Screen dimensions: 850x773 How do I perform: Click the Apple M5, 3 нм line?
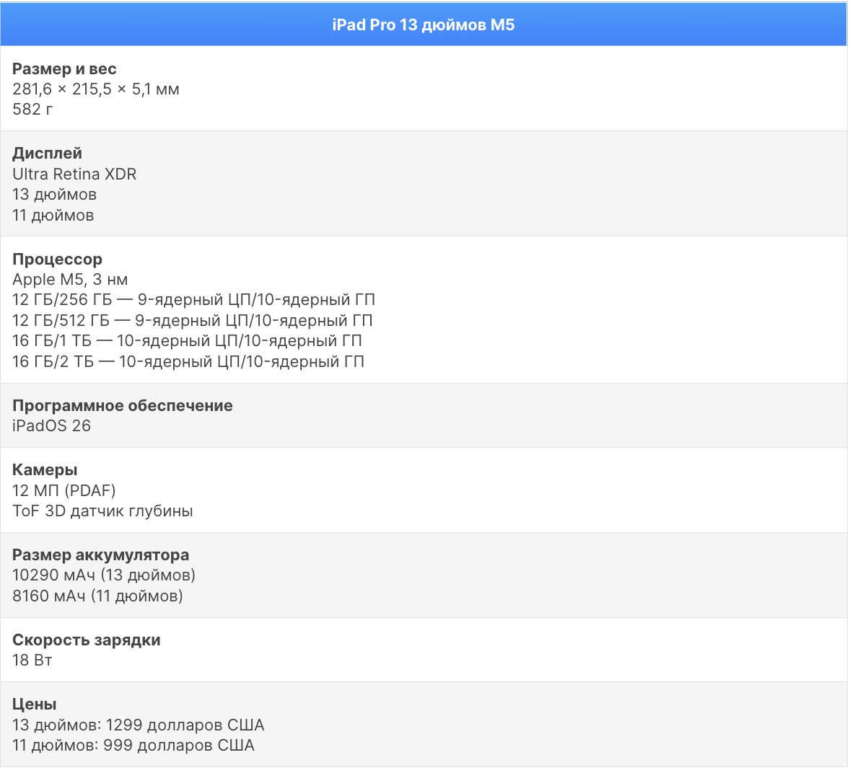point(70,280)
